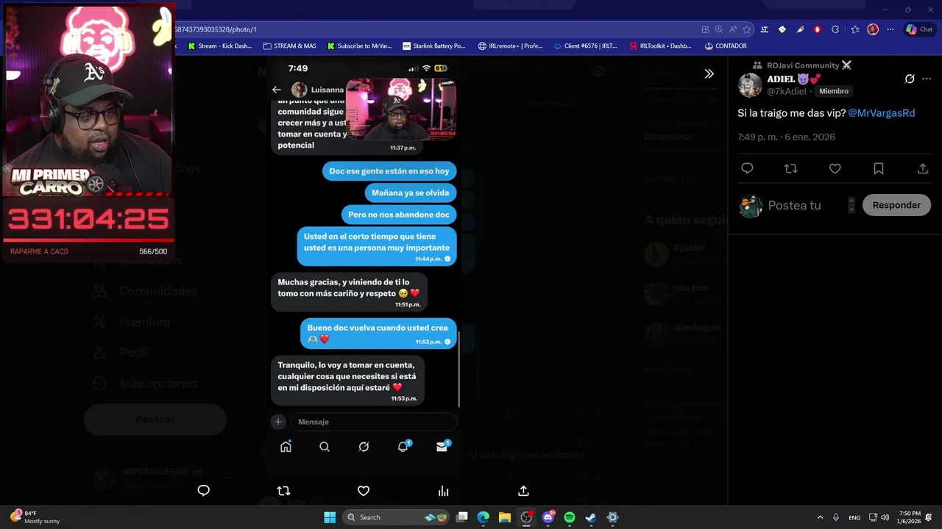942x529 pixels.
Task: Open the Copilot Chat button
Action: [x=920, y=29]
